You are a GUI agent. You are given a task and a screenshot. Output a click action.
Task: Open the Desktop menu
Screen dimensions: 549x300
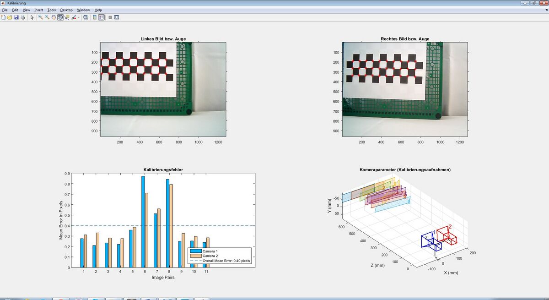tap(66, 10)
